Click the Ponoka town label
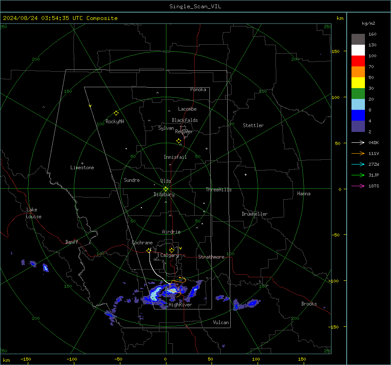The height and width of the screenshot is (365, 391). [198, 89]
